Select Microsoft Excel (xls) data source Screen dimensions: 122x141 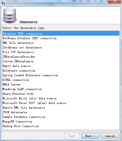pyautogui.click(x=61, y=98)
